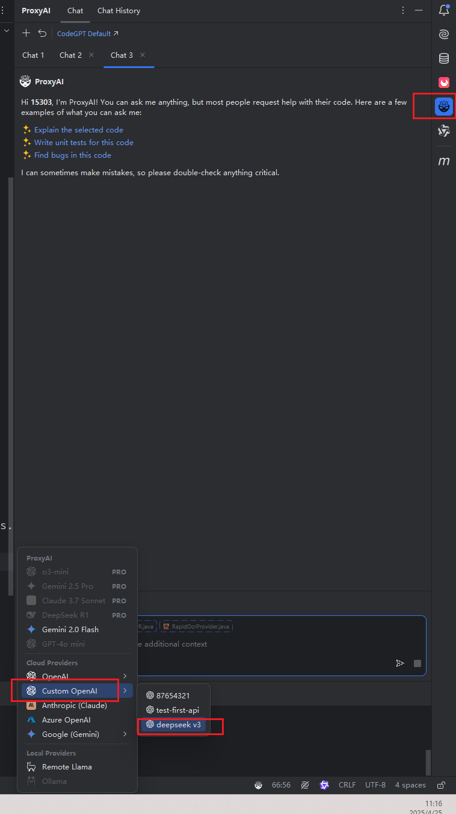Toggle the read-only lock icon in status bar
Viewport: 456px width, 814px height.
pyautogui.click(x=441, y=785)
